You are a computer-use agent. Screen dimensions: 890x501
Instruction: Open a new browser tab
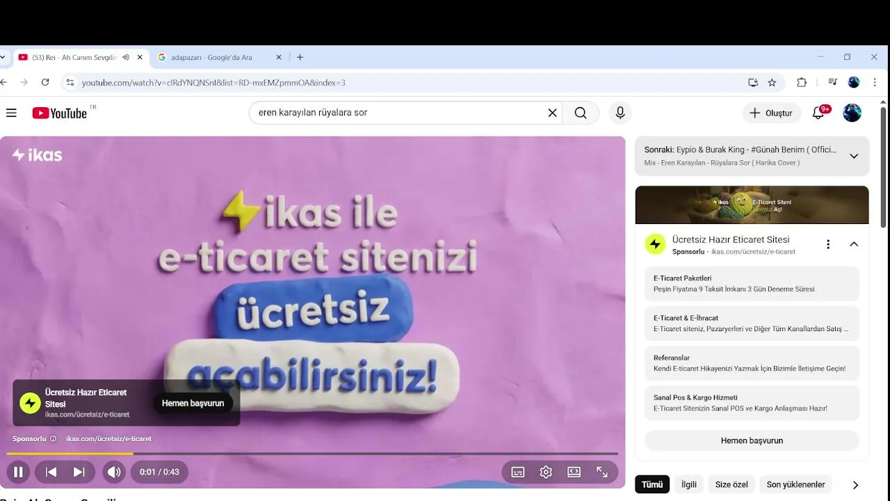click(300, 57)
